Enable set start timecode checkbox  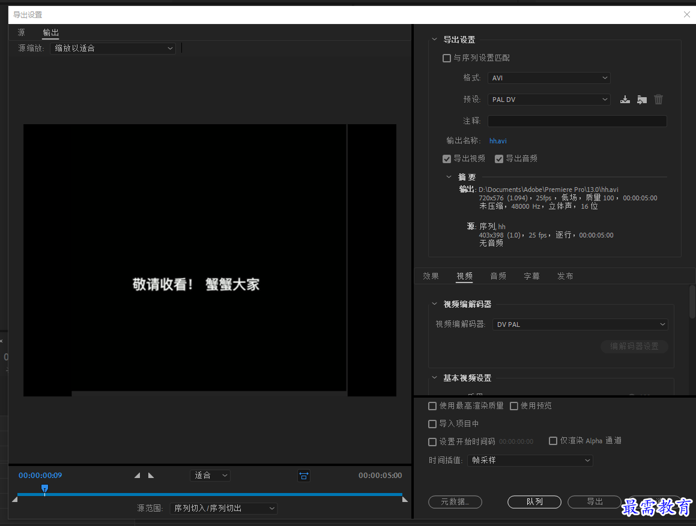pyautogui.click(x=432, y=442)
